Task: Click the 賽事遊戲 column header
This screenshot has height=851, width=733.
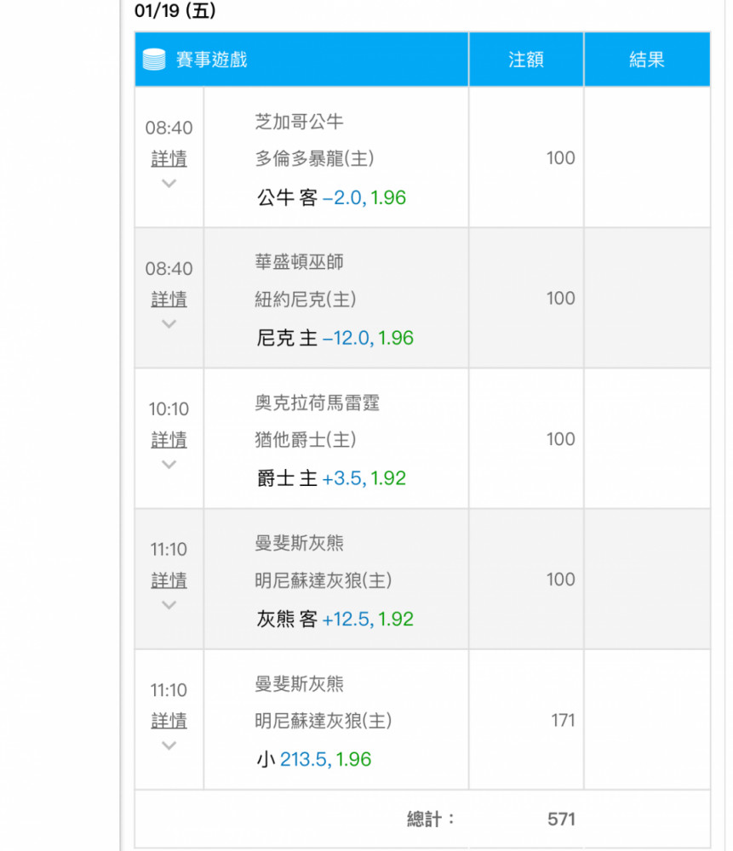Action: (x=211, y=60)
